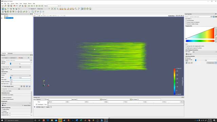Jump to last frame in VCR controls
Viewport: 217px width, 122px height.
click(40, 6)
